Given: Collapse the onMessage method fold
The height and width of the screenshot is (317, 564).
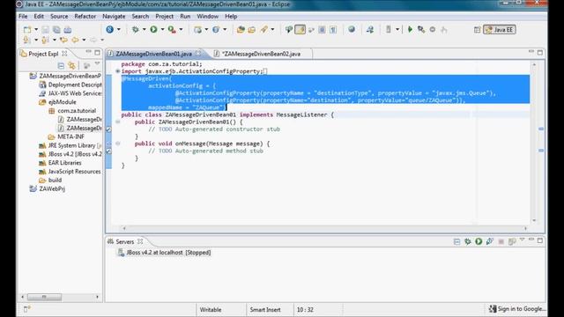Looking at the screenshot, I should pyautogui.click(x=117, y=144).
